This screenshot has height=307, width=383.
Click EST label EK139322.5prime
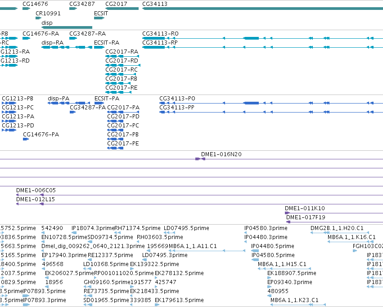click(155, 264)
